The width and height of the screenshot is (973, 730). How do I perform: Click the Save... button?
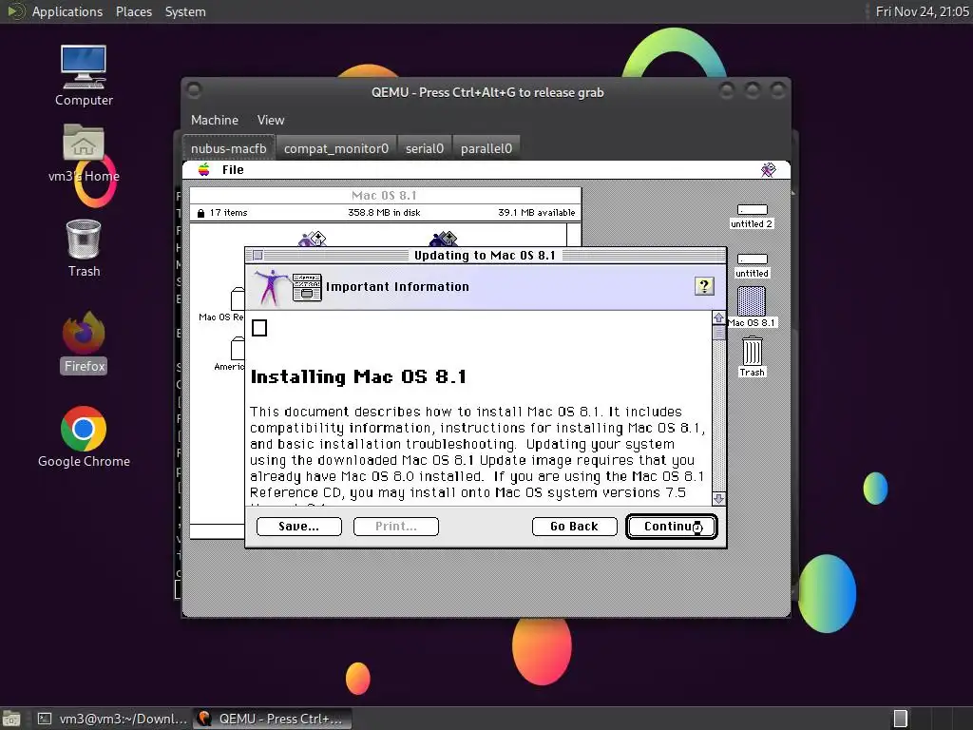298,527
